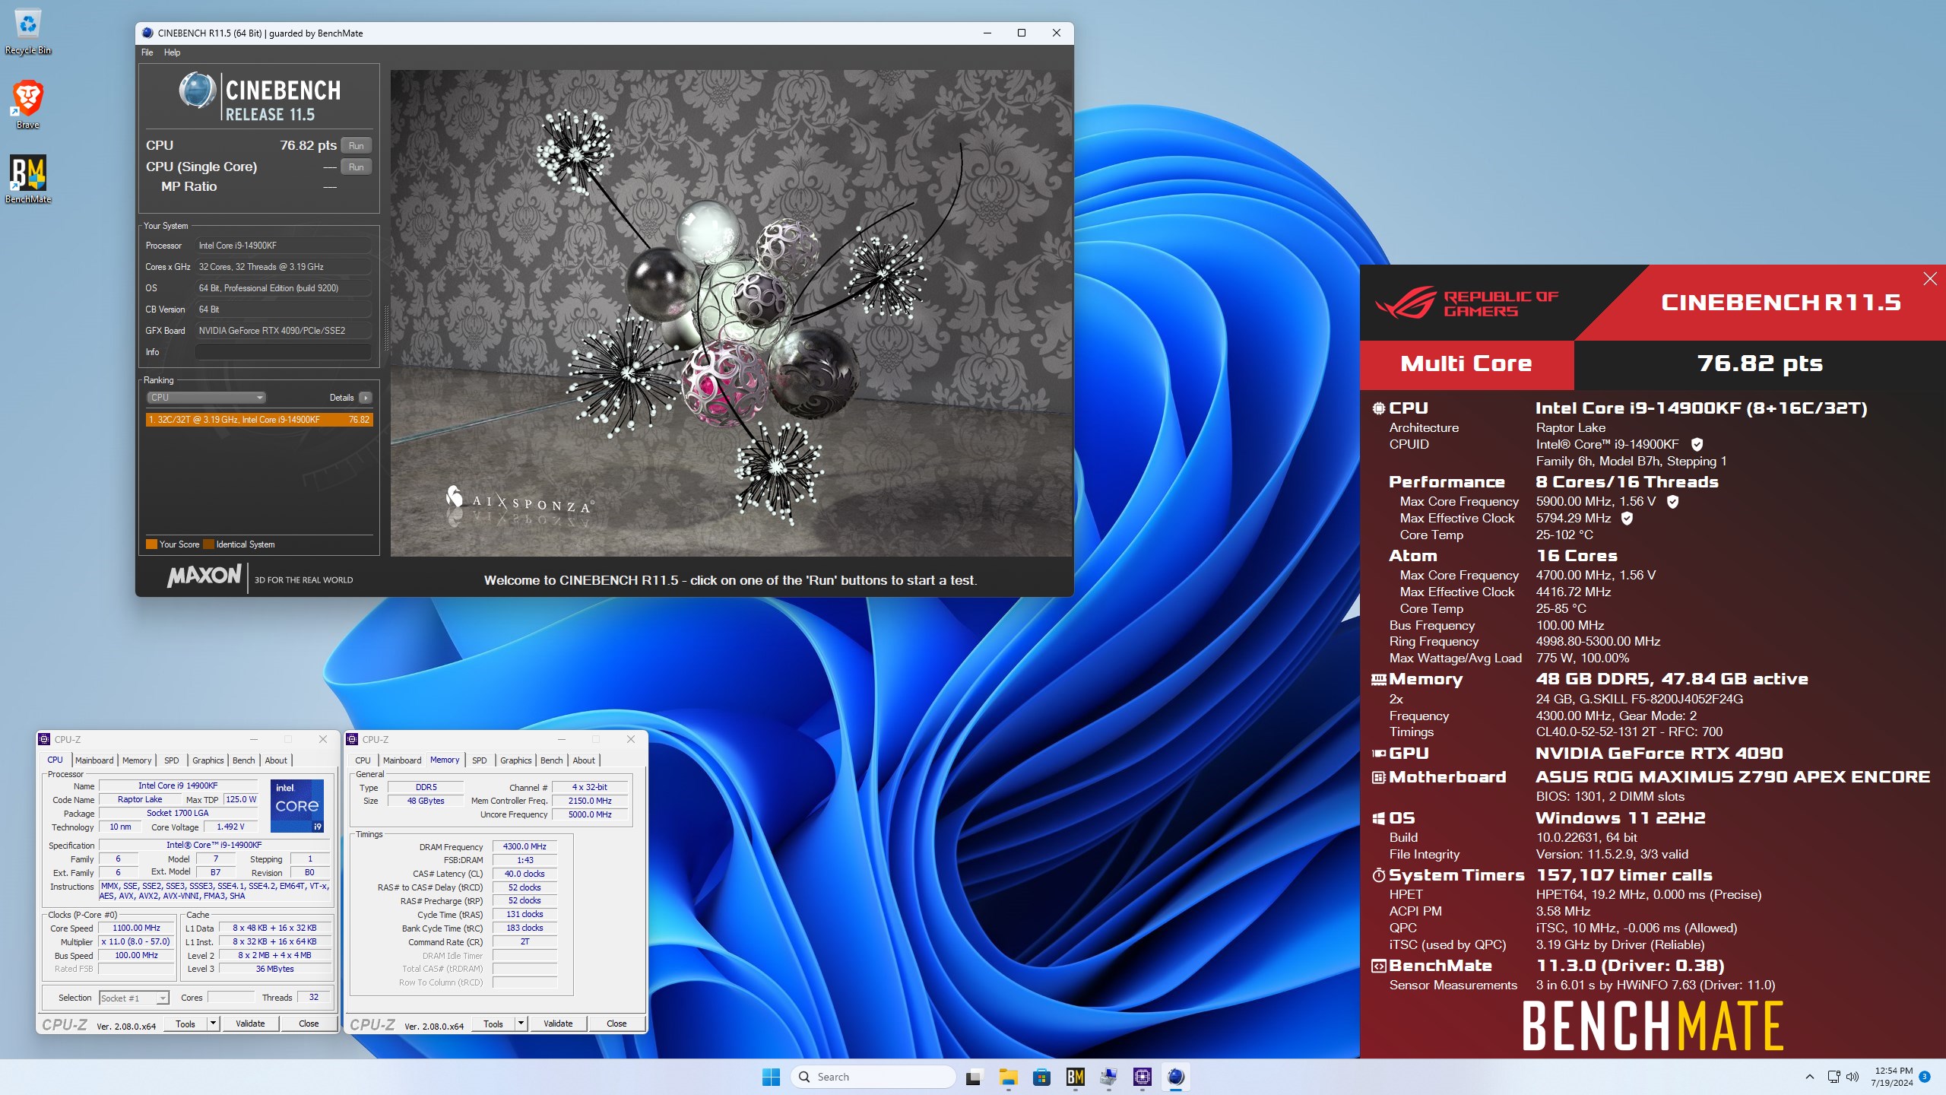Click the Close button in left CPU-Z
Viewport: 1946px width, 1095px height.
[309, 1024]
